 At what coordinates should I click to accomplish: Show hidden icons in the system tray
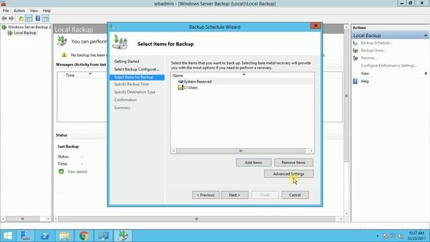pos(378,236)
